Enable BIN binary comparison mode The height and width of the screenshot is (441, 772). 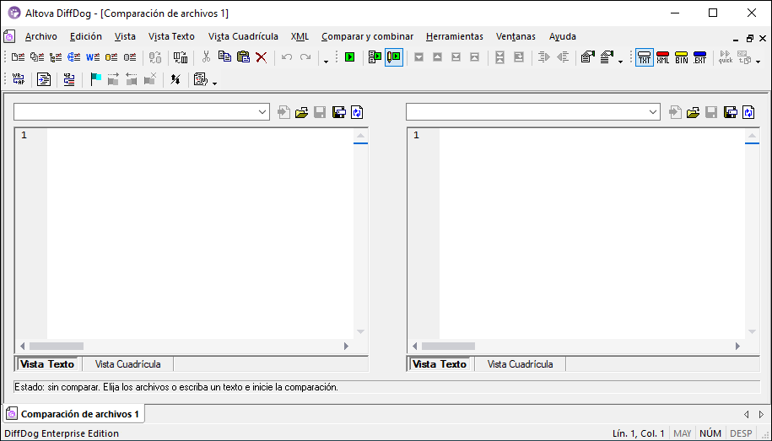coord(682,57)
